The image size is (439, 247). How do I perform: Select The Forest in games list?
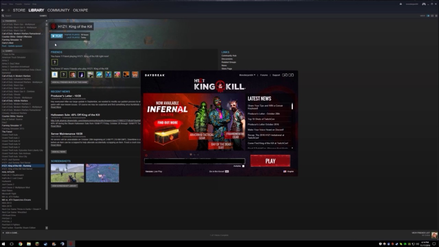click(7, 132)
